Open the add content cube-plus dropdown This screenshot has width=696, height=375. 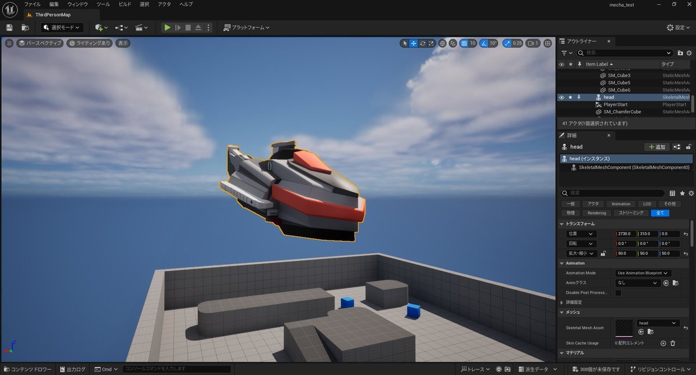[101, 27]
